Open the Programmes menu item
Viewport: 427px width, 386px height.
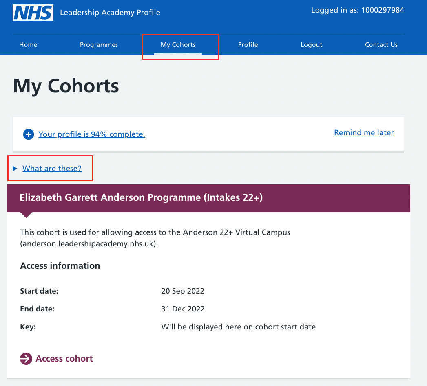[99, 44]
